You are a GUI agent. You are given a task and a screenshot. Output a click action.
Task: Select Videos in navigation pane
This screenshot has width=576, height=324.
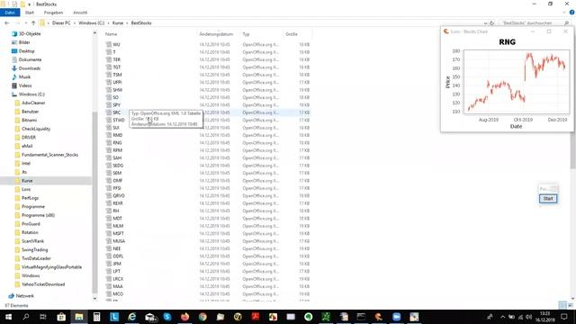25,85
